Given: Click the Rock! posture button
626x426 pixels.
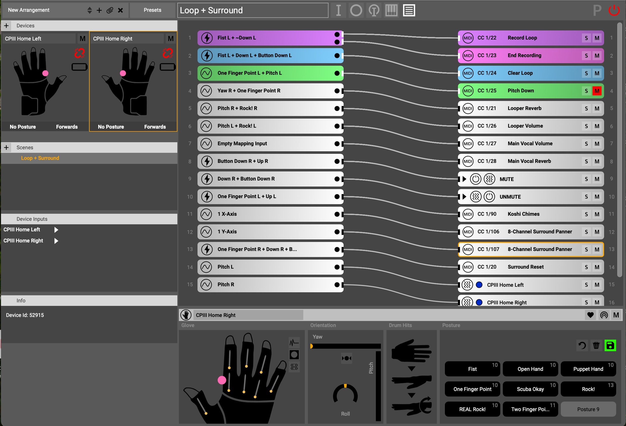Looking at the screenshot, I should coord(588,389).
